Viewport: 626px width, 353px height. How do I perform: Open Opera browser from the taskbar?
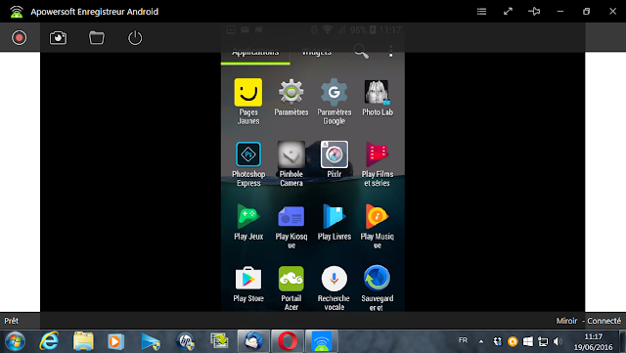tap(288, 342)
